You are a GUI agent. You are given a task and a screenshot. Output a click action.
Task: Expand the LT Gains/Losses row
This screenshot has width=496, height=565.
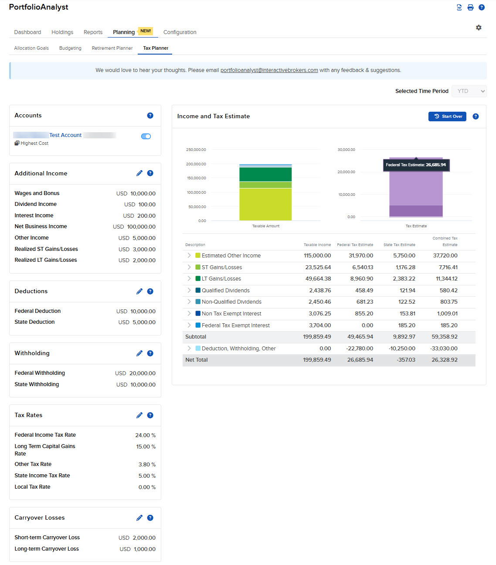pos(189,279)
